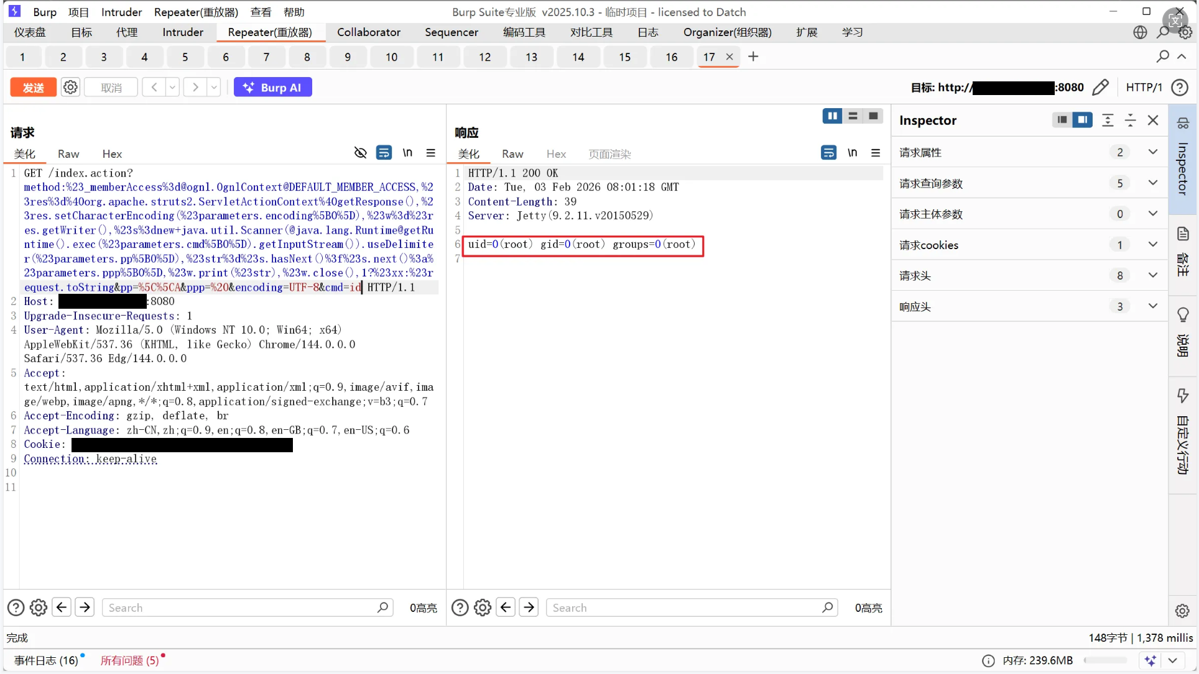Click the 取消 cancel button
This screenshot has height=674, width=1199.
tap(111, 88)
